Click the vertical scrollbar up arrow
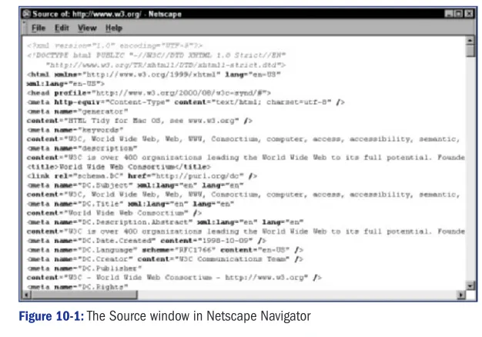The image size is (482, 337). coord(470,41)
